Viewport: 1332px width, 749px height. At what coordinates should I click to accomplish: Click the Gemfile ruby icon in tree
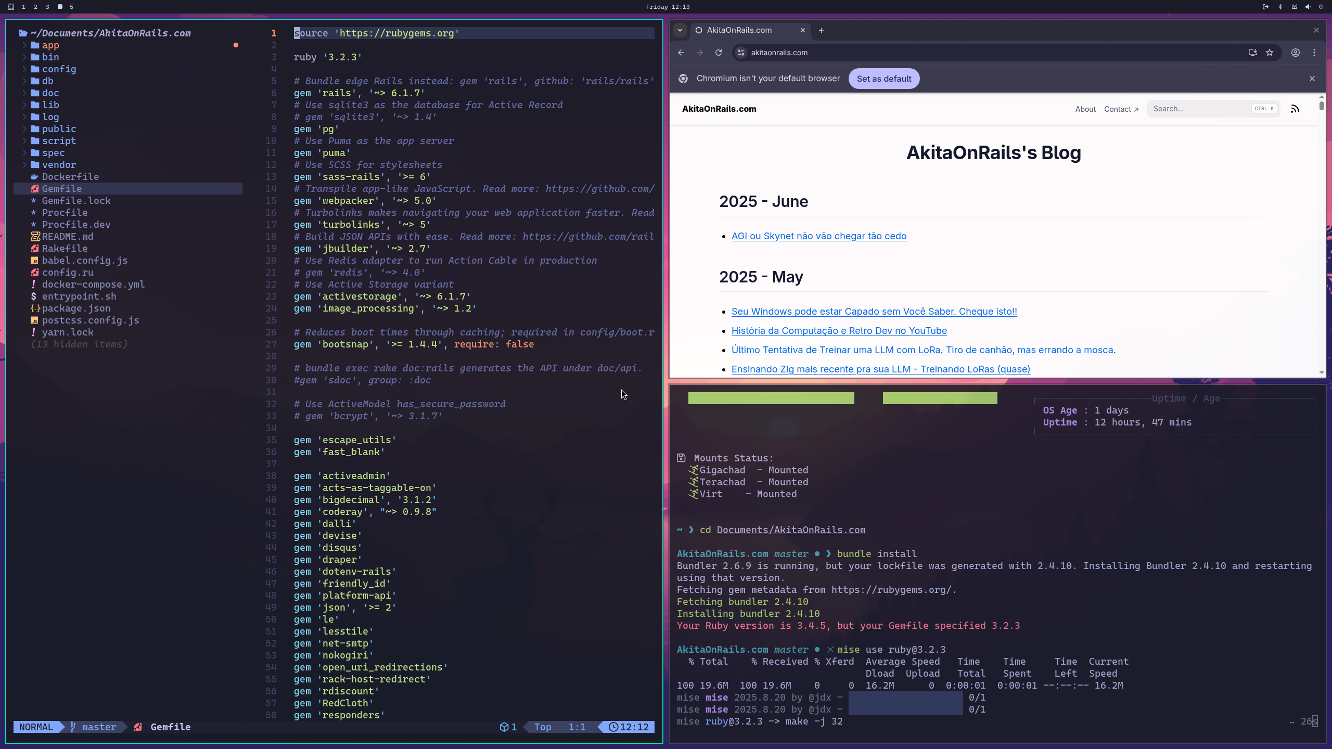pos(35,189)
